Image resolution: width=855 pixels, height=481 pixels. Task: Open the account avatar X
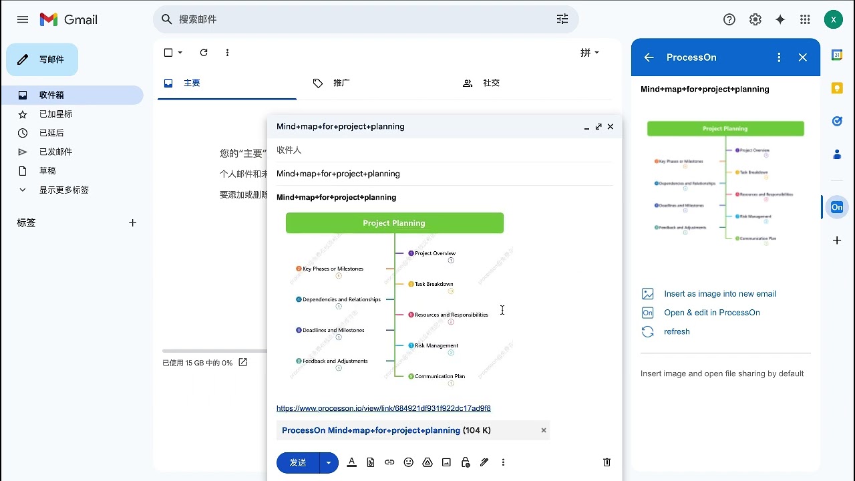pos(833,19)
